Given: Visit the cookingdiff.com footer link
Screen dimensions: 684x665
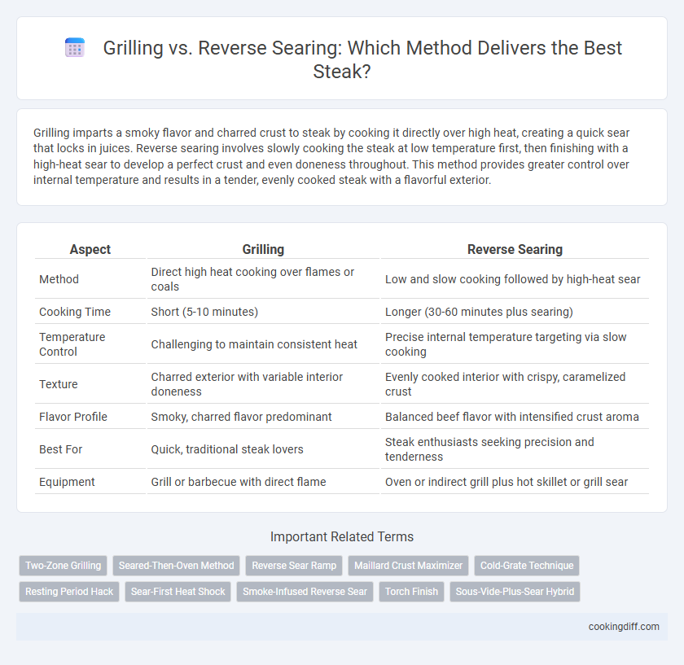Looking at the screenshot, I should click(x=624, y=627).
